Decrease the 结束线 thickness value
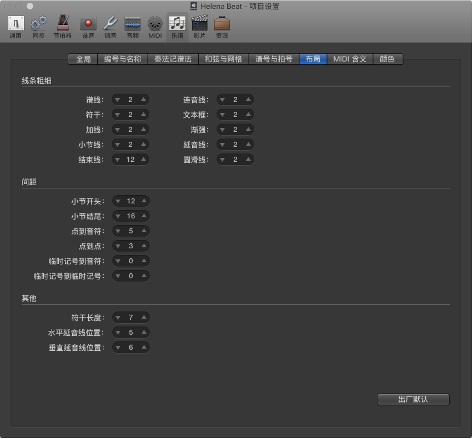 (x=118, y=160)
